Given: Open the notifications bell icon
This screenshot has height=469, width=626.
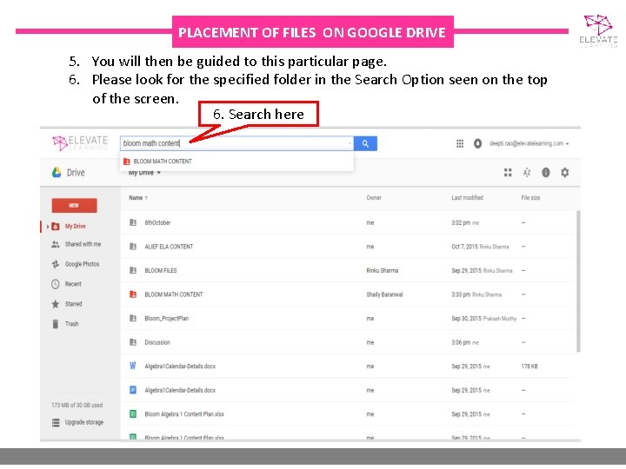Looking at the screenshot, I should point(477,143).
